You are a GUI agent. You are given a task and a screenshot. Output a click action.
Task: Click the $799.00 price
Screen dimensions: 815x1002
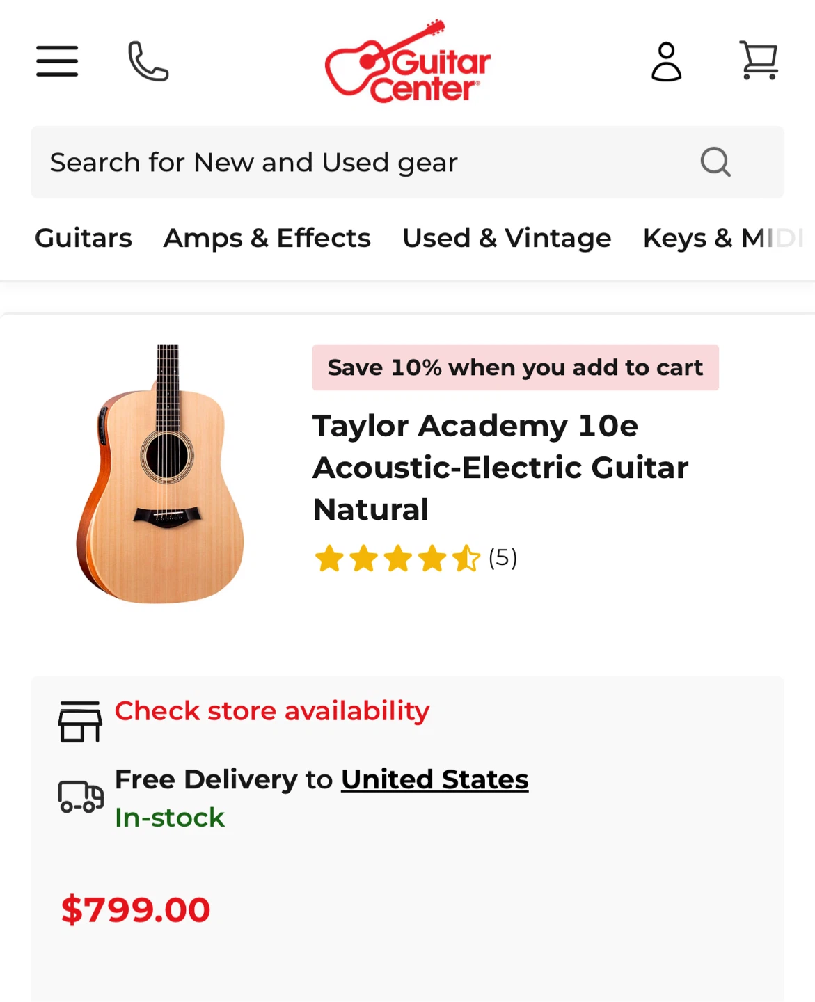pyautogui.click(x=136, y=909)
